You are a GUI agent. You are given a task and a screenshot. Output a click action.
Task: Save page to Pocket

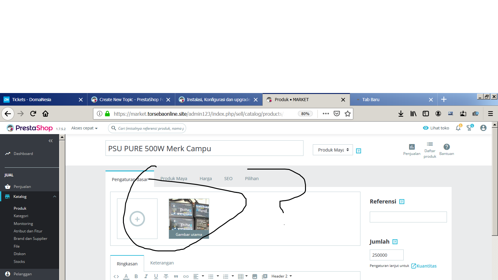pyautogui.click(x=337, y=114)
